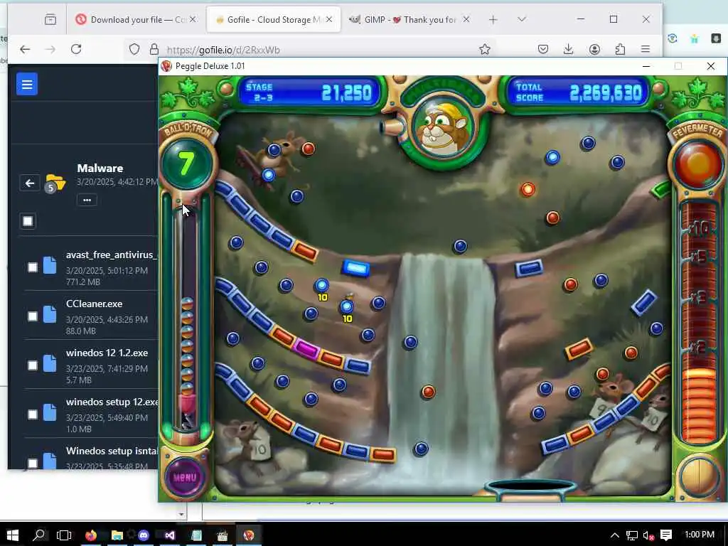The image size is (728, 546).
Task: Open the purple Menu button in Peggle
Action: [x=186, y=477]
